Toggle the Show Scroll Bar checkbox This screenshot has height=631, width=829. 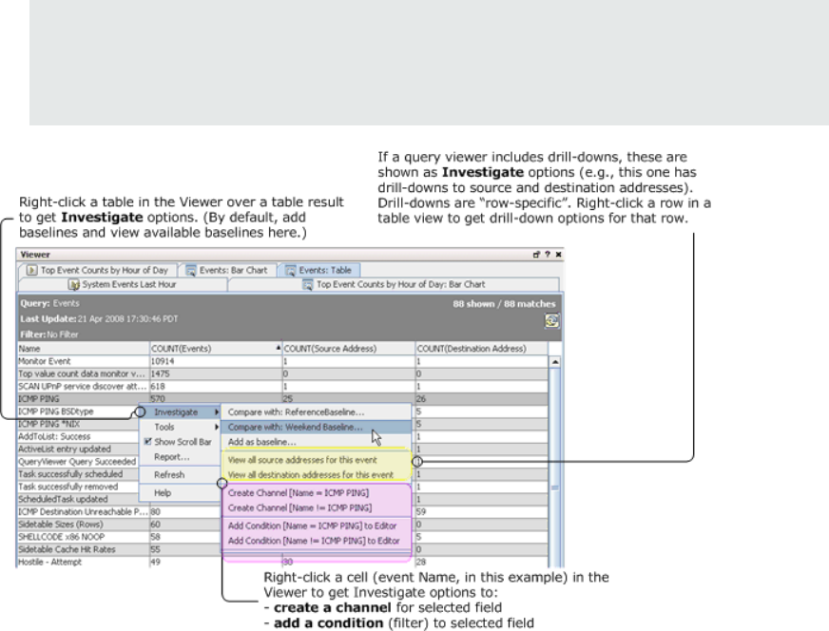tap(148, 441)
